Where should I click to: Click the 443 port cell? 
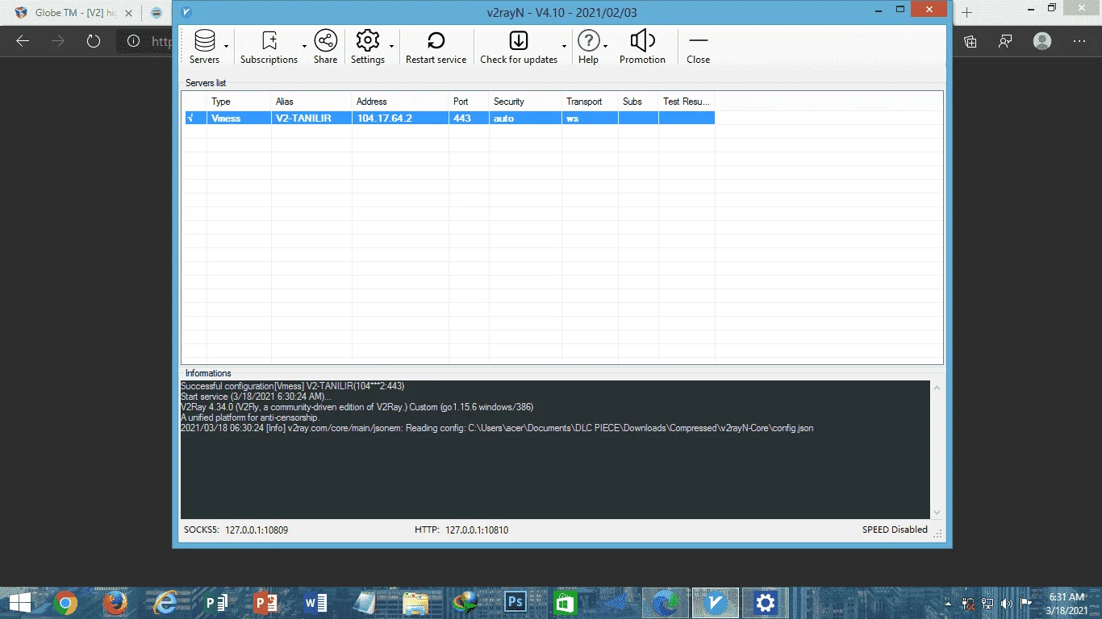pos(469,118)
